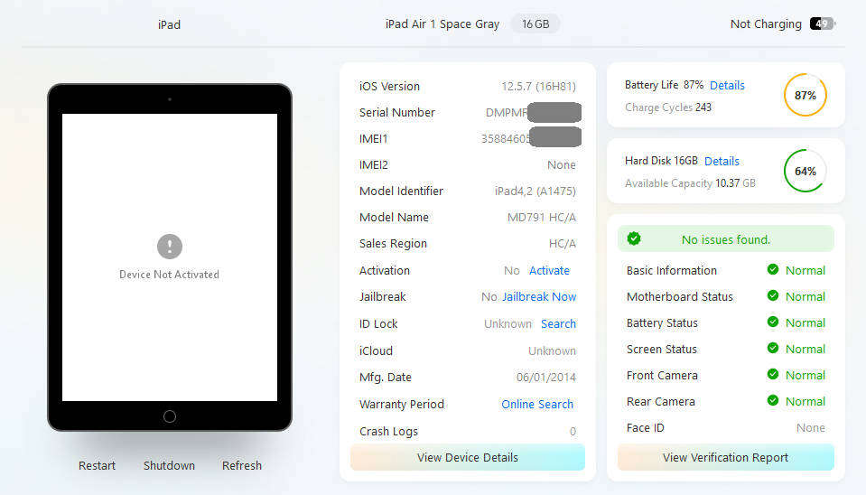This screenshot has width=866, height=495.
Task: Click the IMEI2 value None
Action: (562, 164)
